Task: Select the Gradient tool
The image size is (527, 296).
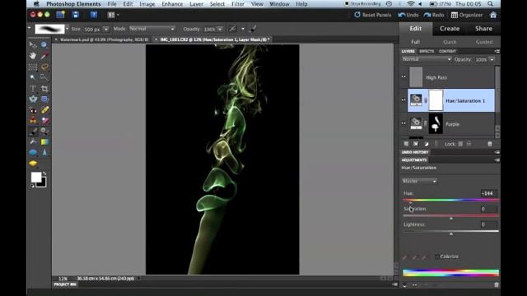Action: 44,142
